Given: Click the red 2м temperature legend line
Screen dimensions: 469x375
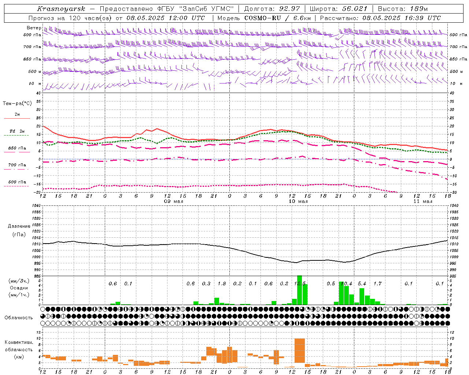Looking at the screenshot, I should point(17,118).
